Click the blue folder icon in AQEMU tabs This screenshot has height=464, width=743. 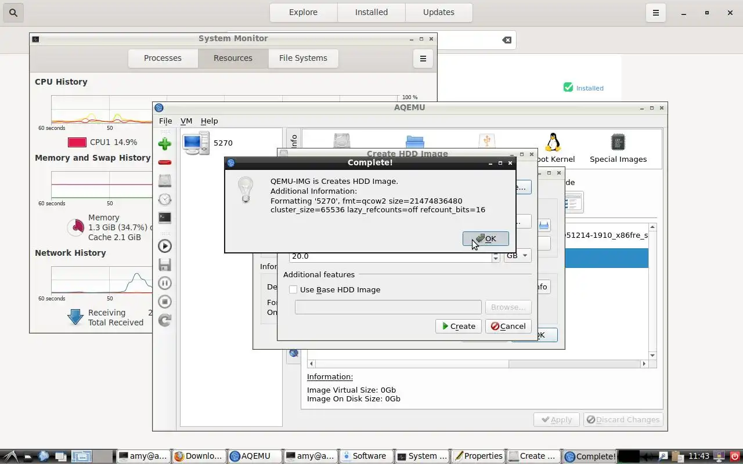pyautogui.click(x=415, y=142)
